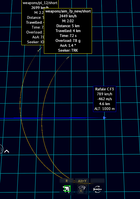140x199 pixels.
Task: Select the aim_7p missile marker on its trajectory
Action: tap(68, 58)
